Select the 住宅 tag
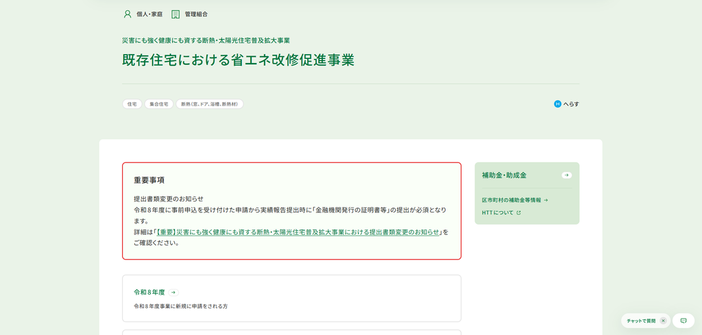Screen dimensions: 702x335 point(132,104)
